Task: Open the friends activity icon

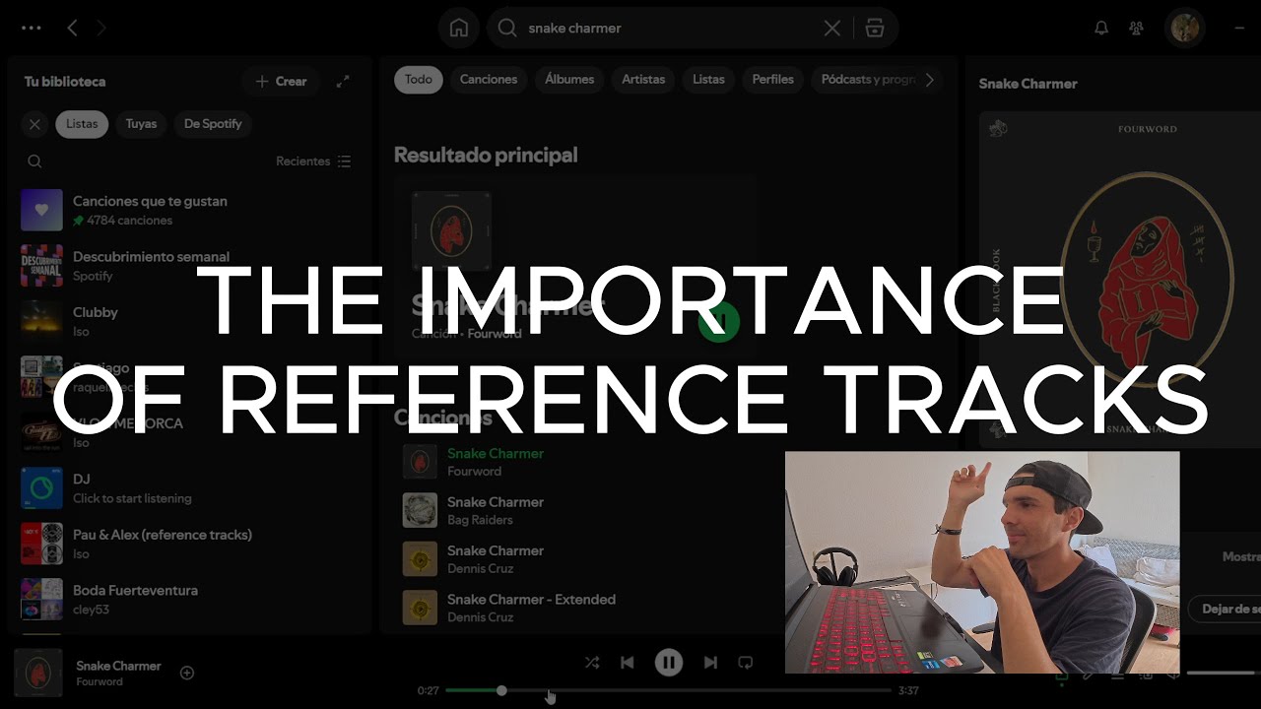Action: (x=1136, y=29)
